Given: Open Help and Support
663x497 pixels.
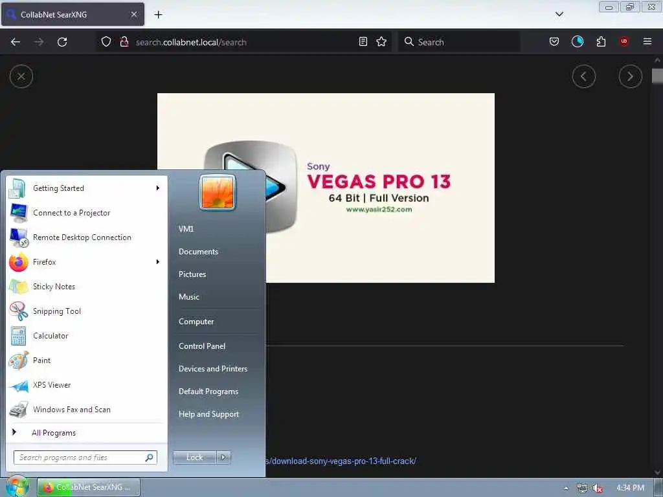Looking at the screenshot, I should coord(209,414).
